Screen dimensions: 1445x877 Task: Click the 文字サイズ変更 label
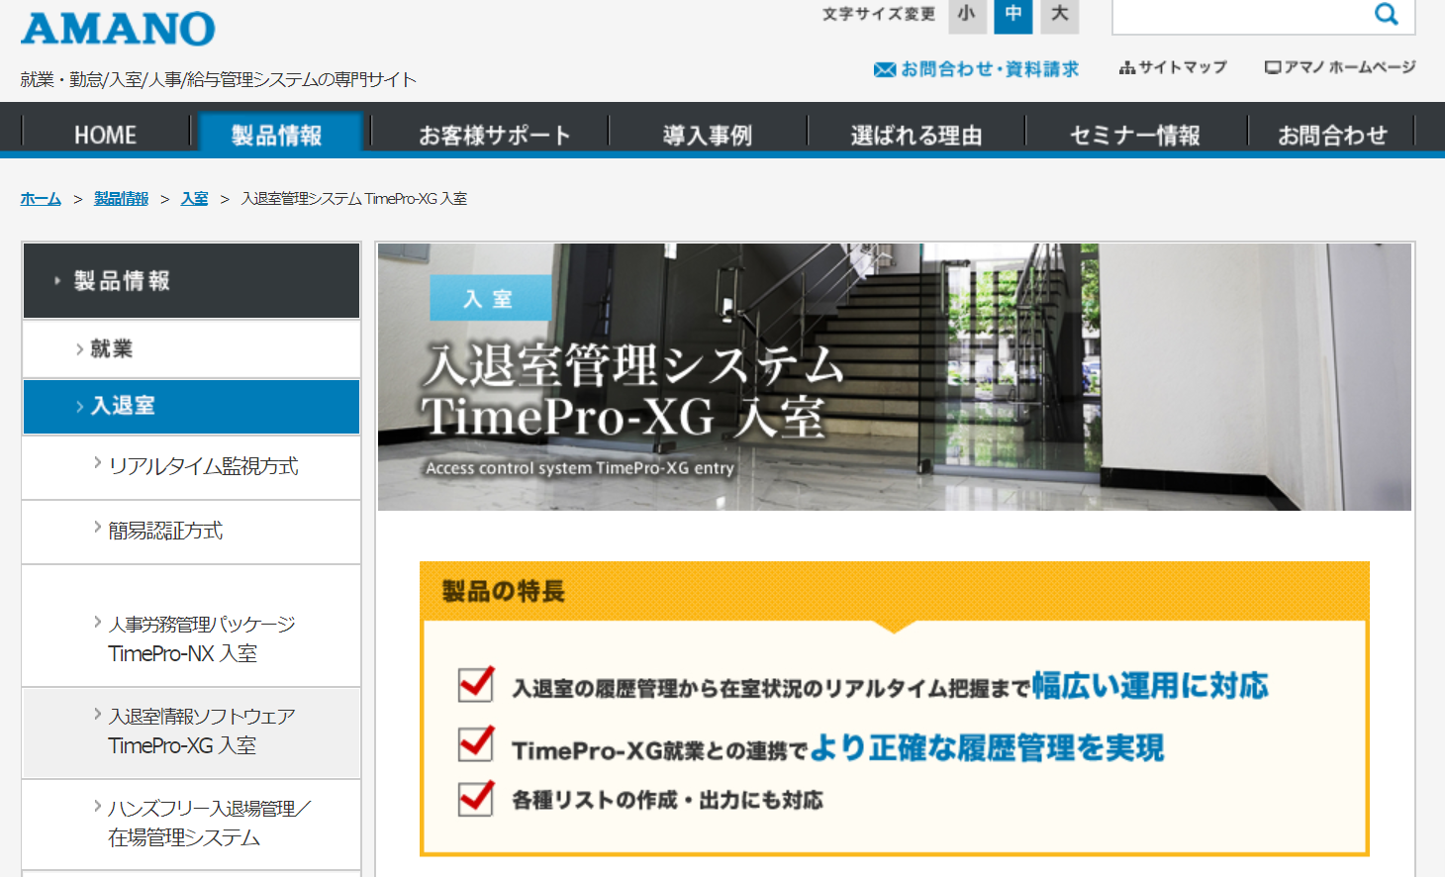click(x=878, y=14)
